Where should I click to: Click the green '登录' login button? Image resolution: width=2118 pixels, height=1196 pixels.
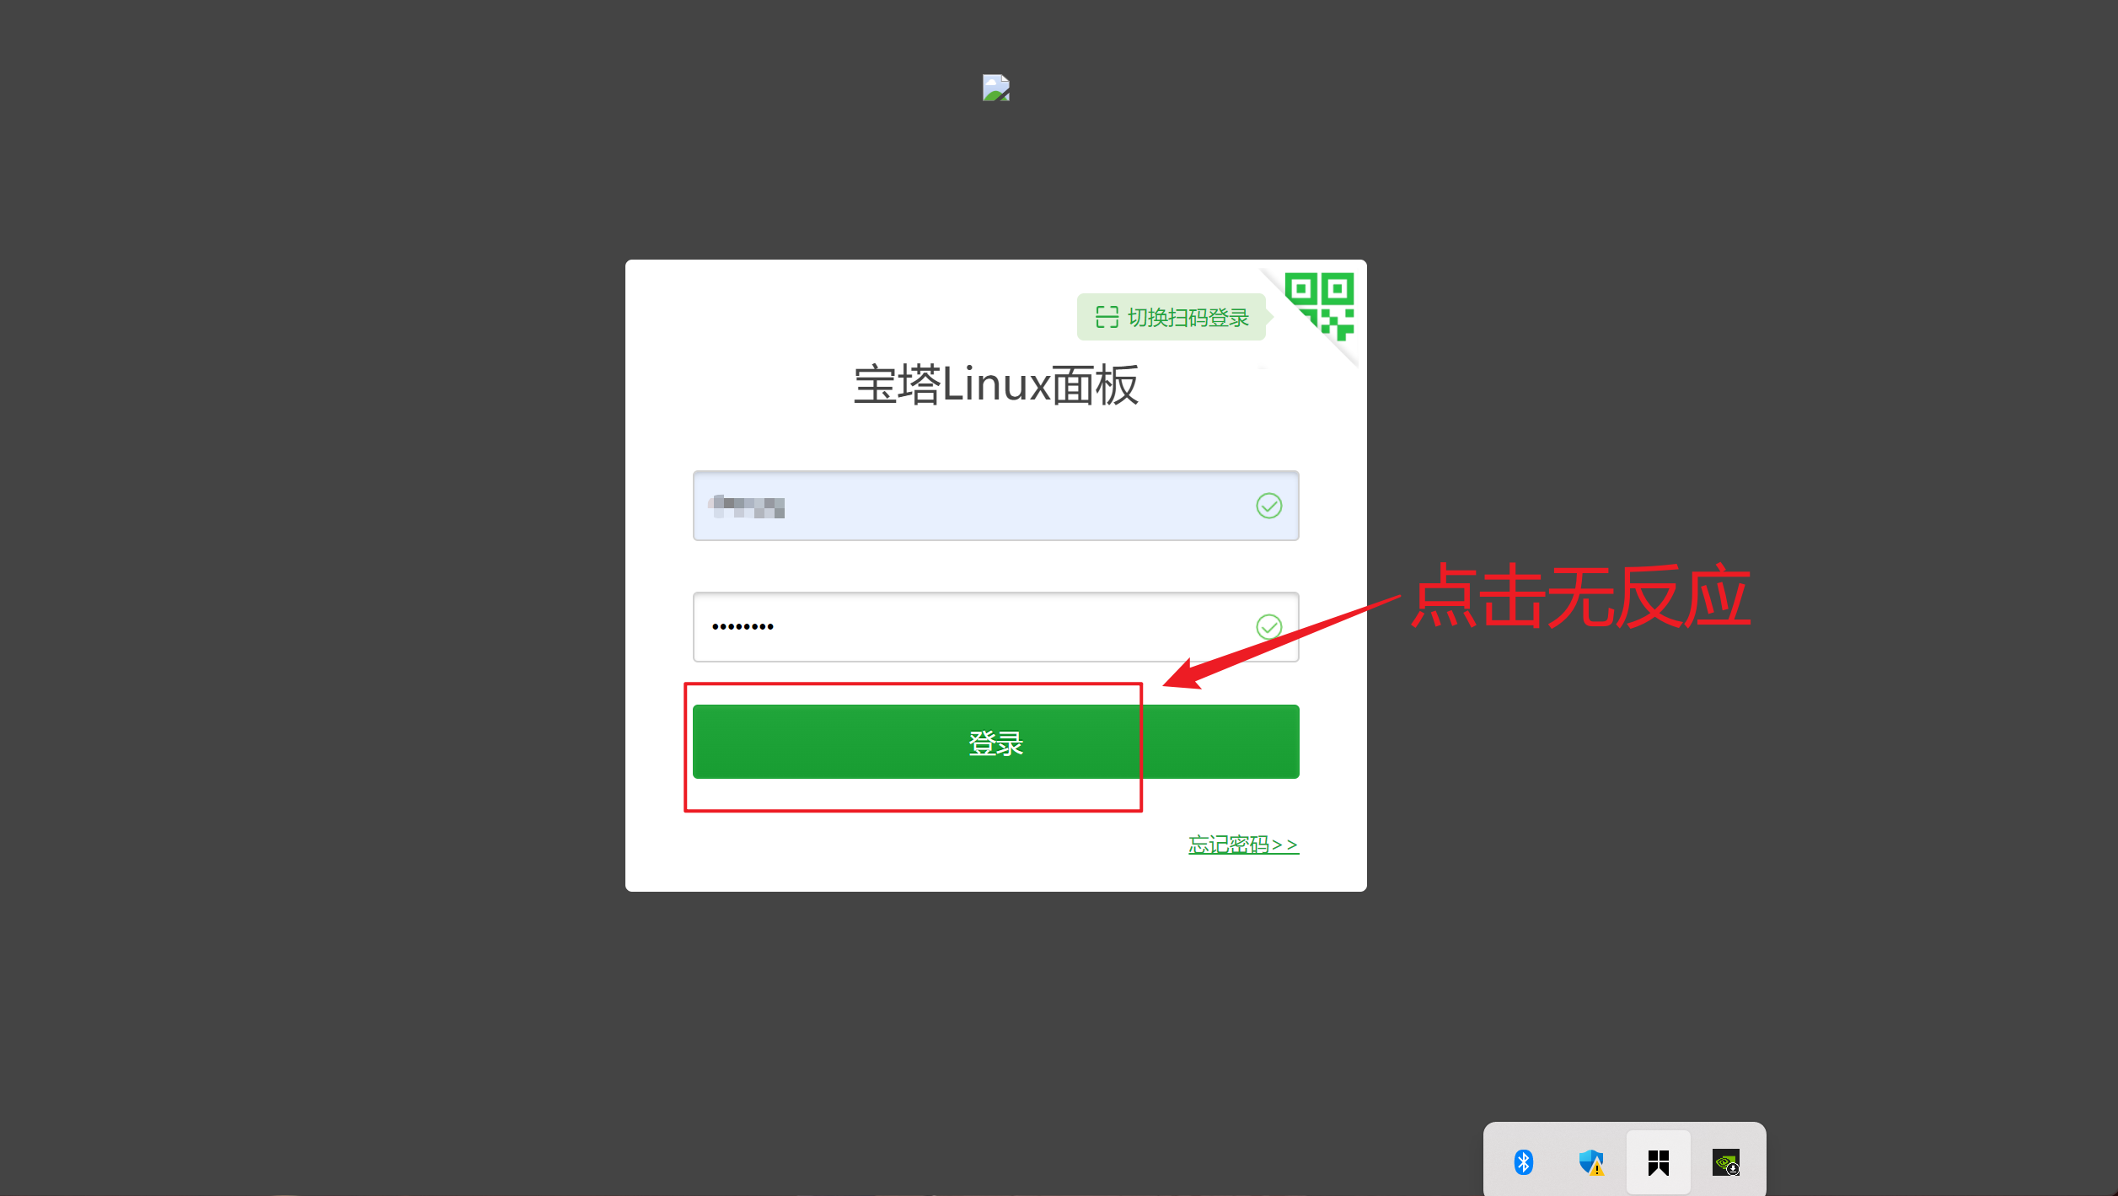pyautogui.click(x=995, y=742)
